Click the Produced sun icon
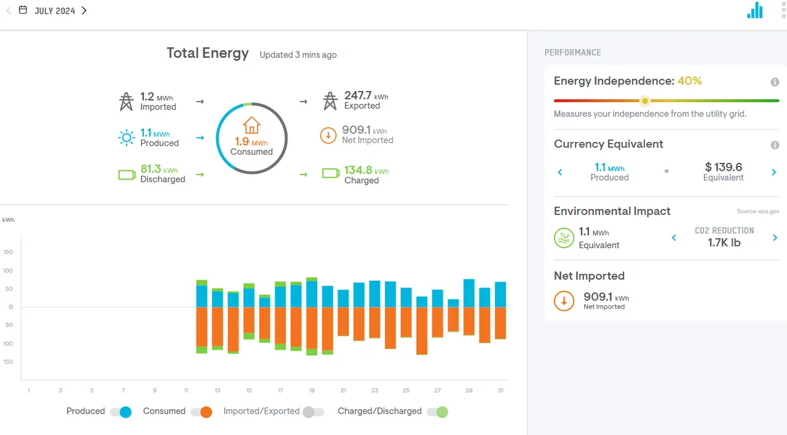 [x=126, y=138]
